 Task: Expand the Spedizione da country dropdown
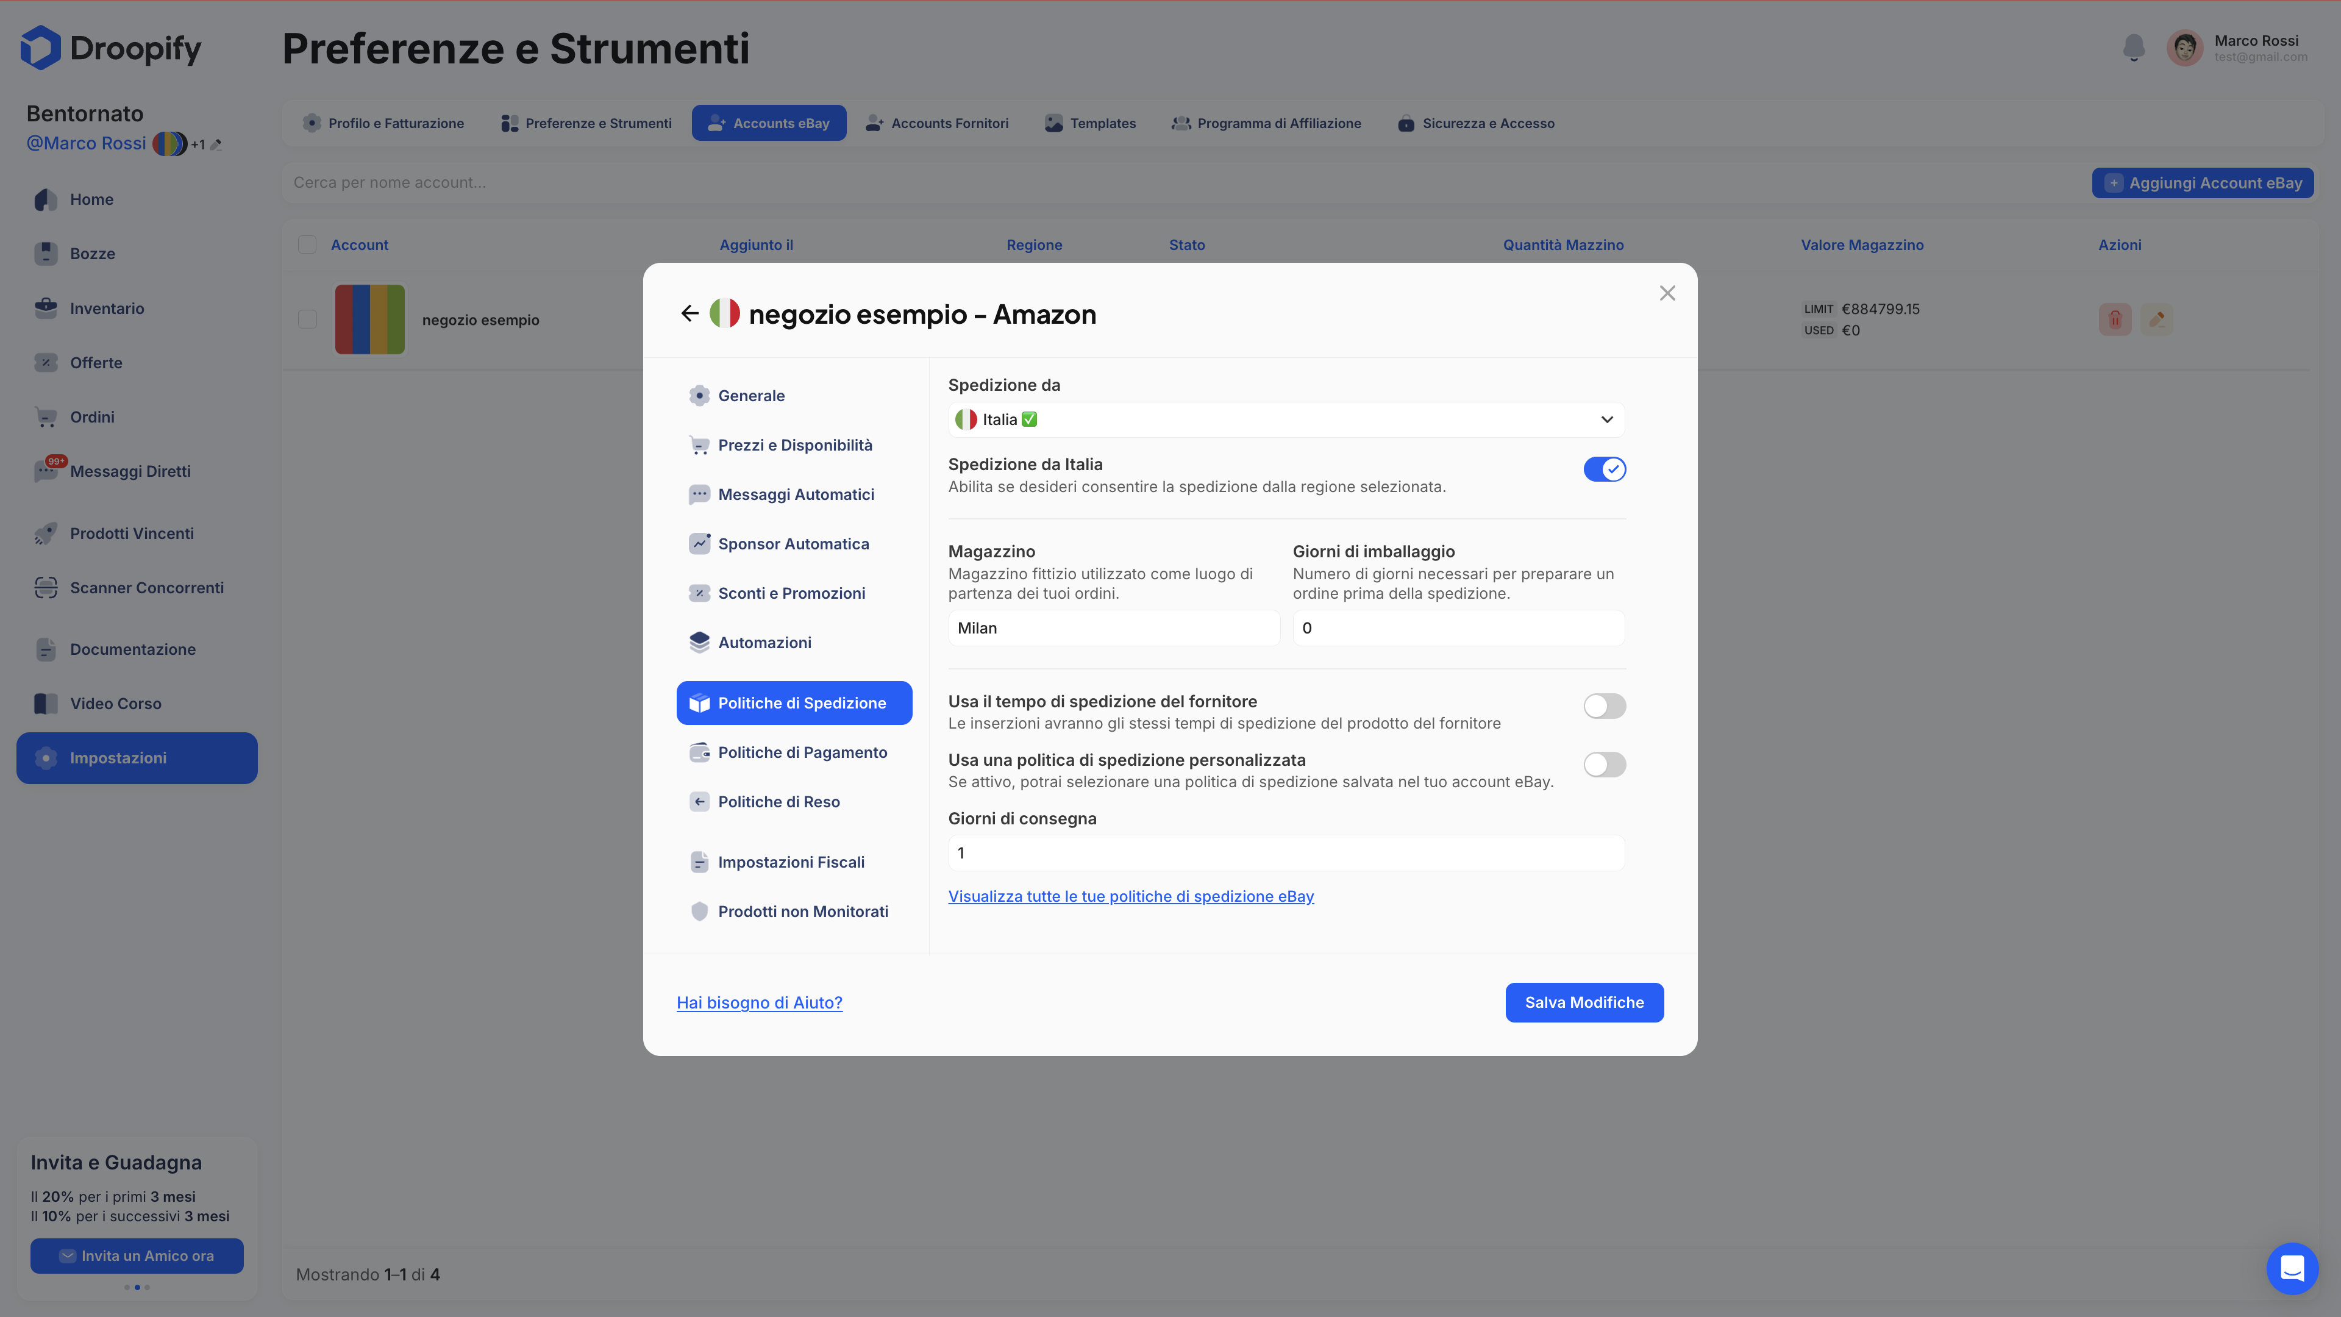click(1285, 419)
